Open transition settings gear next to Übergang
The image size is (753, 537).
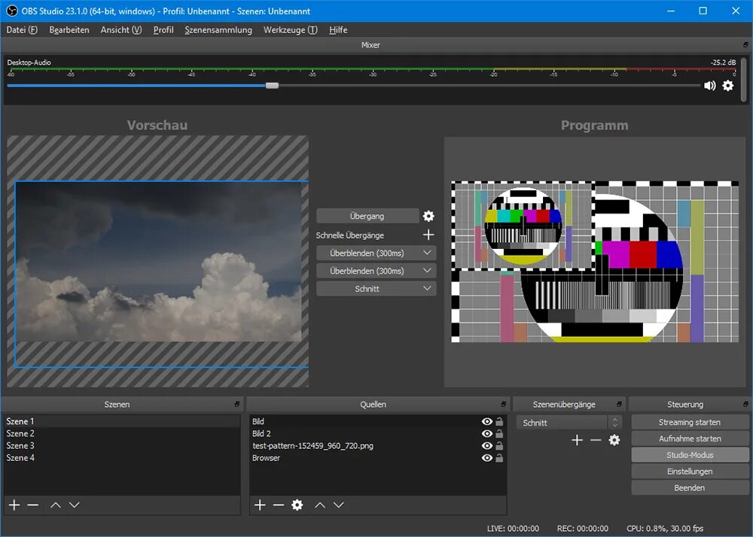pyautogui.click(x=428, y=216)
